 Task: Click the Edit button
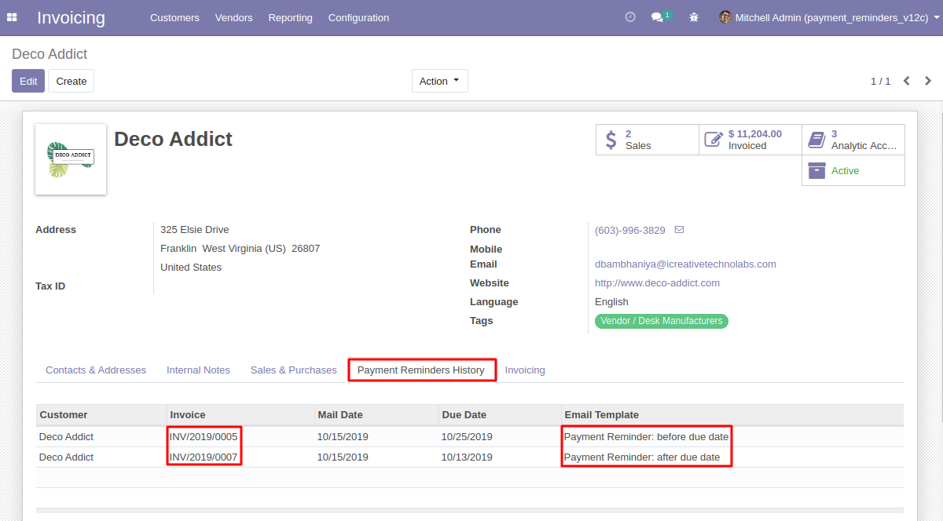[x=28, y=80]
